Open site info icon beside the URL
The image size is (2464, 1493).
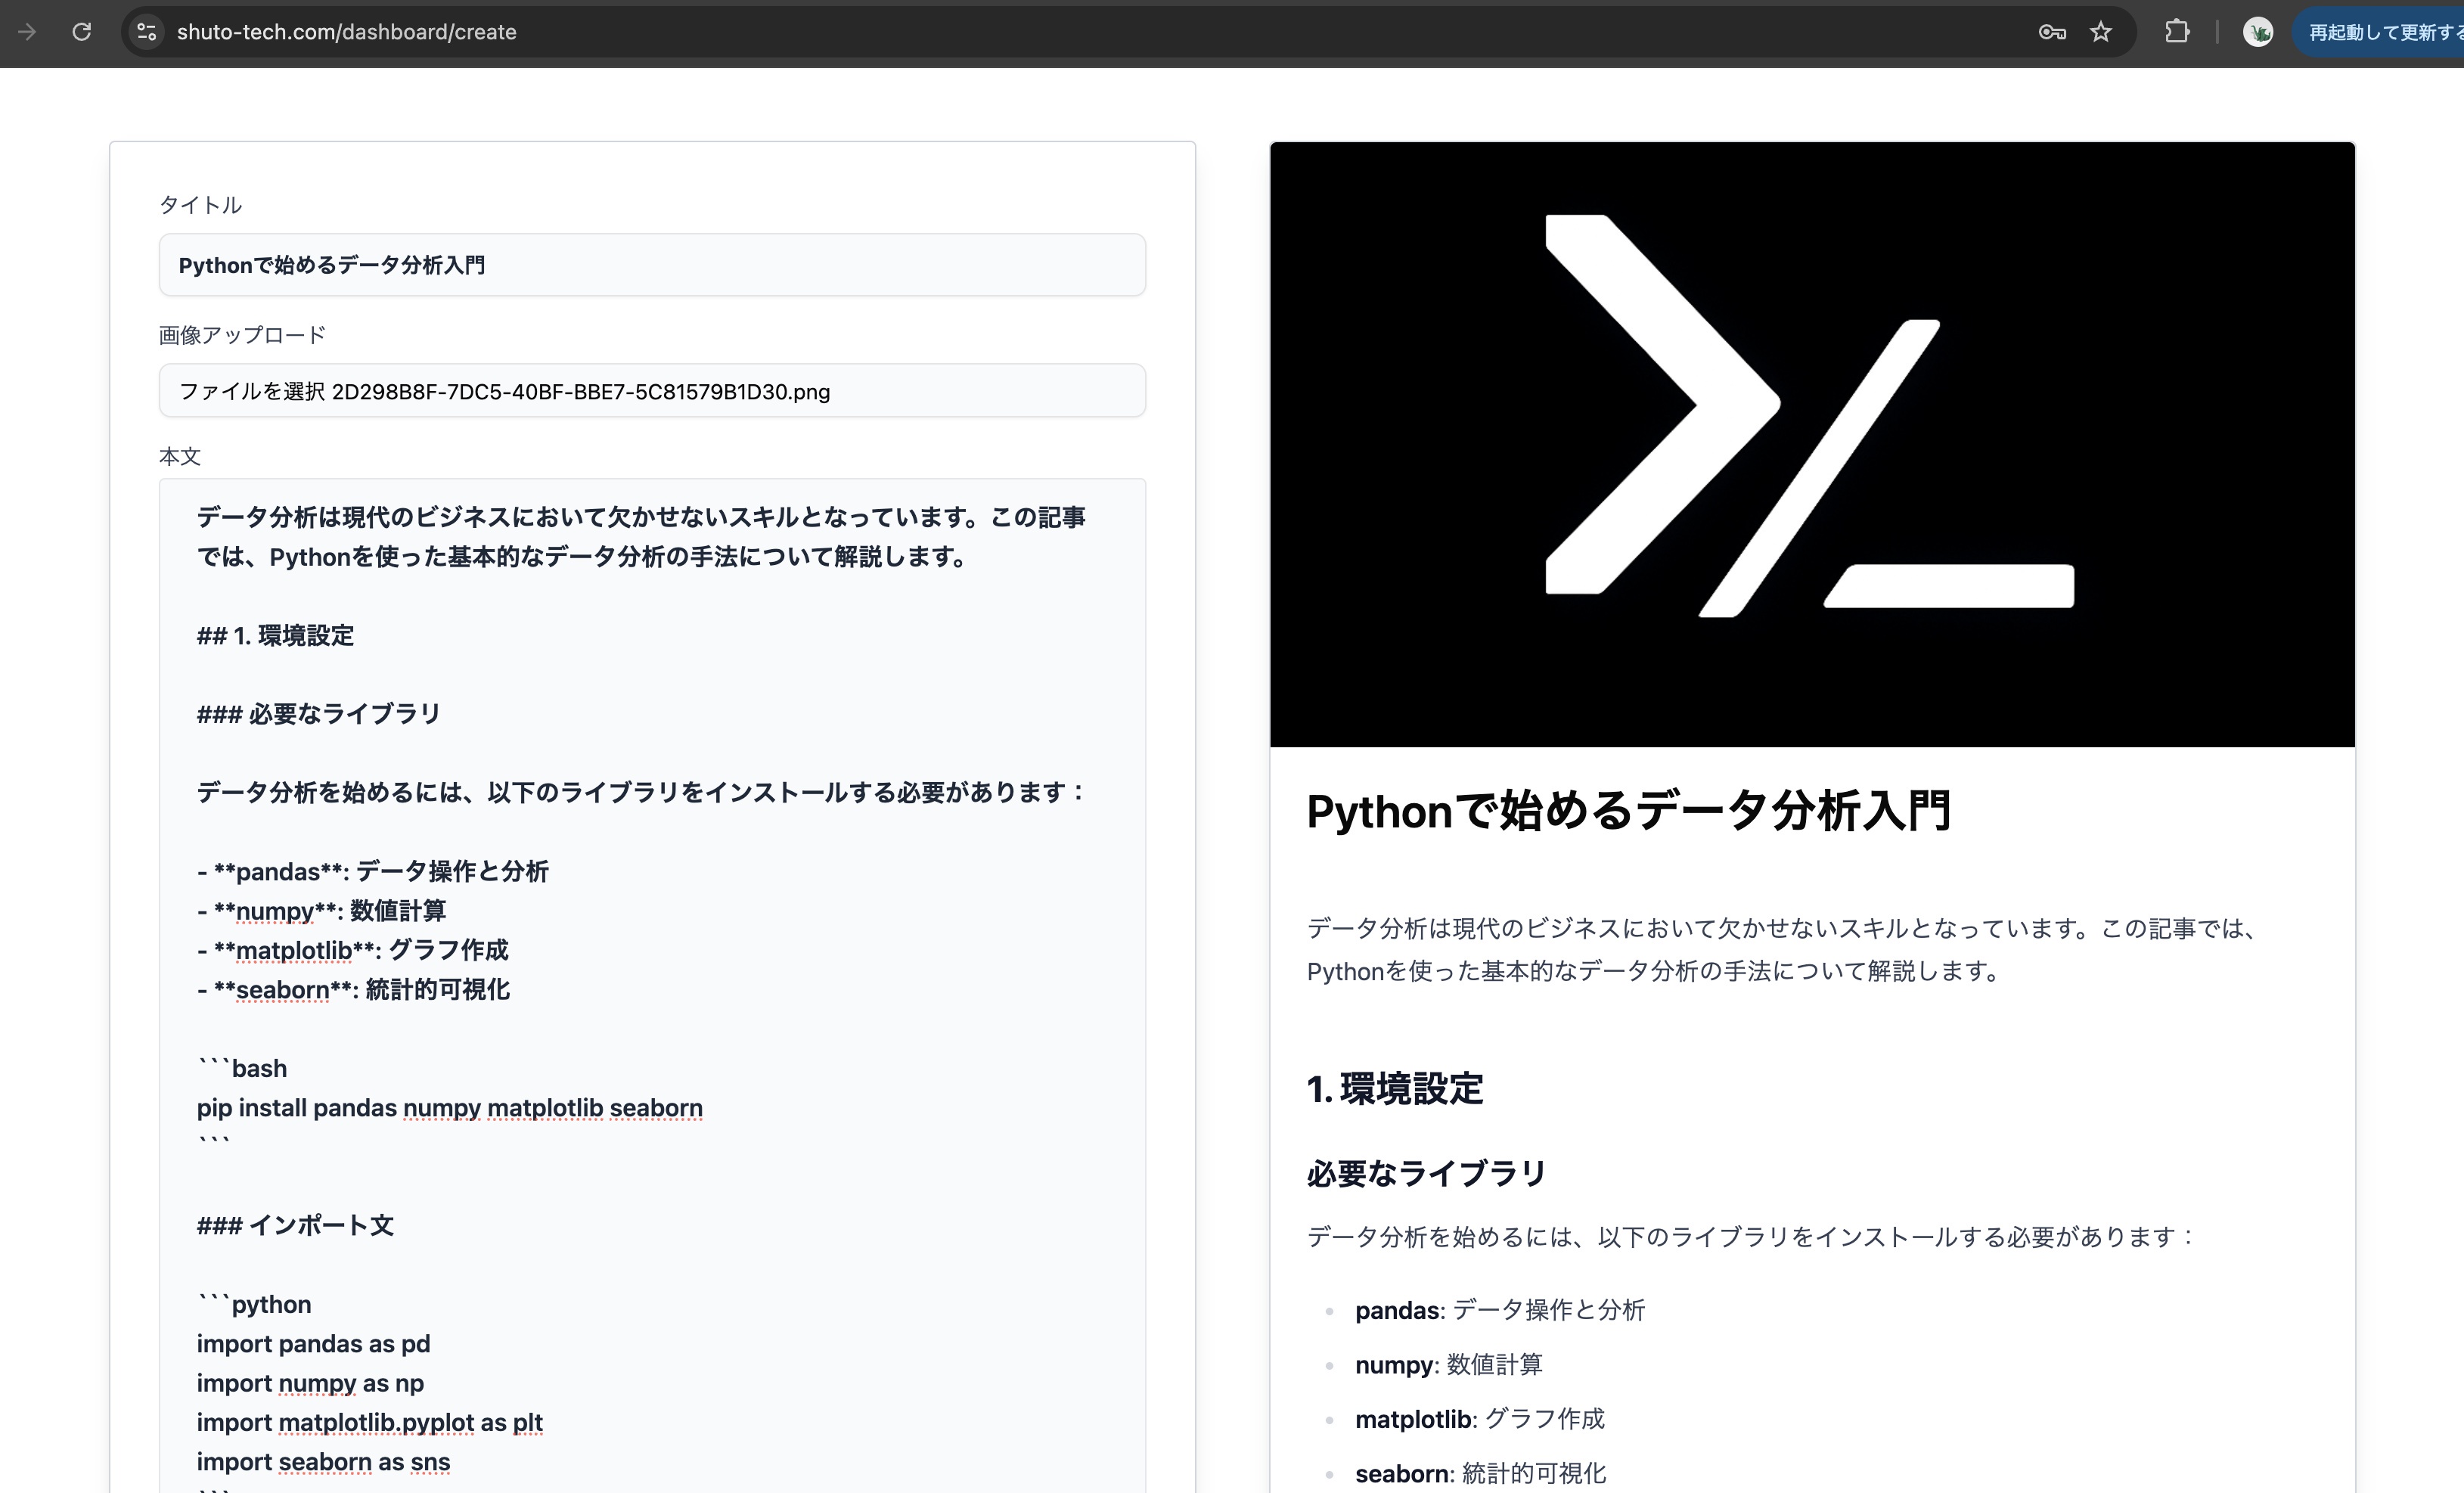coord(147,32)
